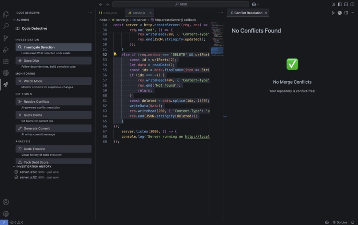Open the Code Timeline analysis
Screen dimensions: 358x225
coord(53,149)
